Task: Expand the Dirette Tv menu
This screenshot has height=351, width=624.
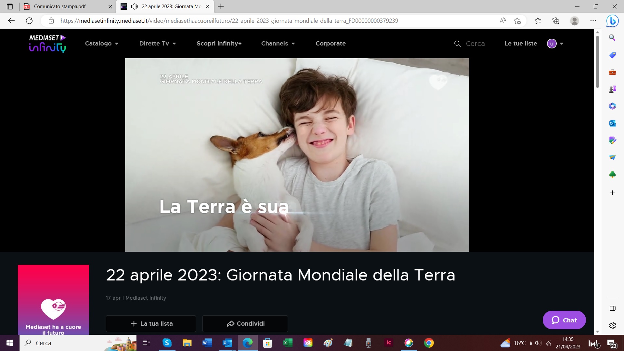Action: pyautogui.click(x=158, y=44)
